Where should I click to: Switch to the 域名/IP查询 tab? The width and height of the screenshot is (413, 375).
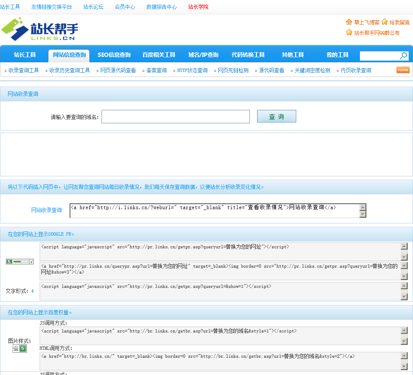(x=203, y=55)
